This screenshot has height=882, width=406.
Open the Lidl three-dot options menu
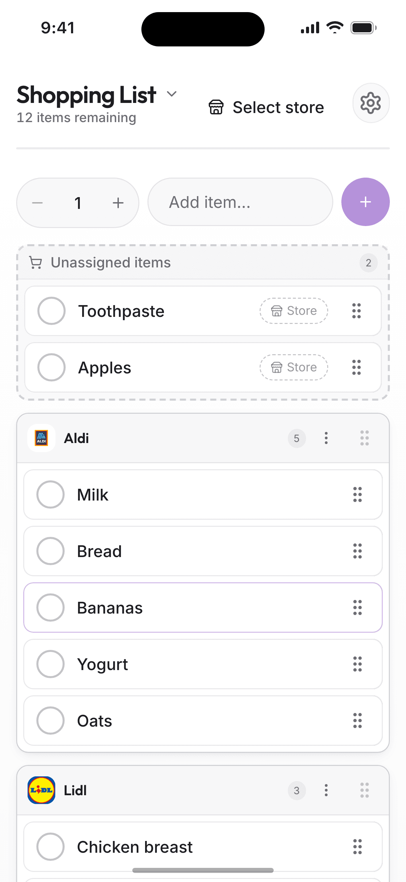pyautogui.click(x=326, y=790)
